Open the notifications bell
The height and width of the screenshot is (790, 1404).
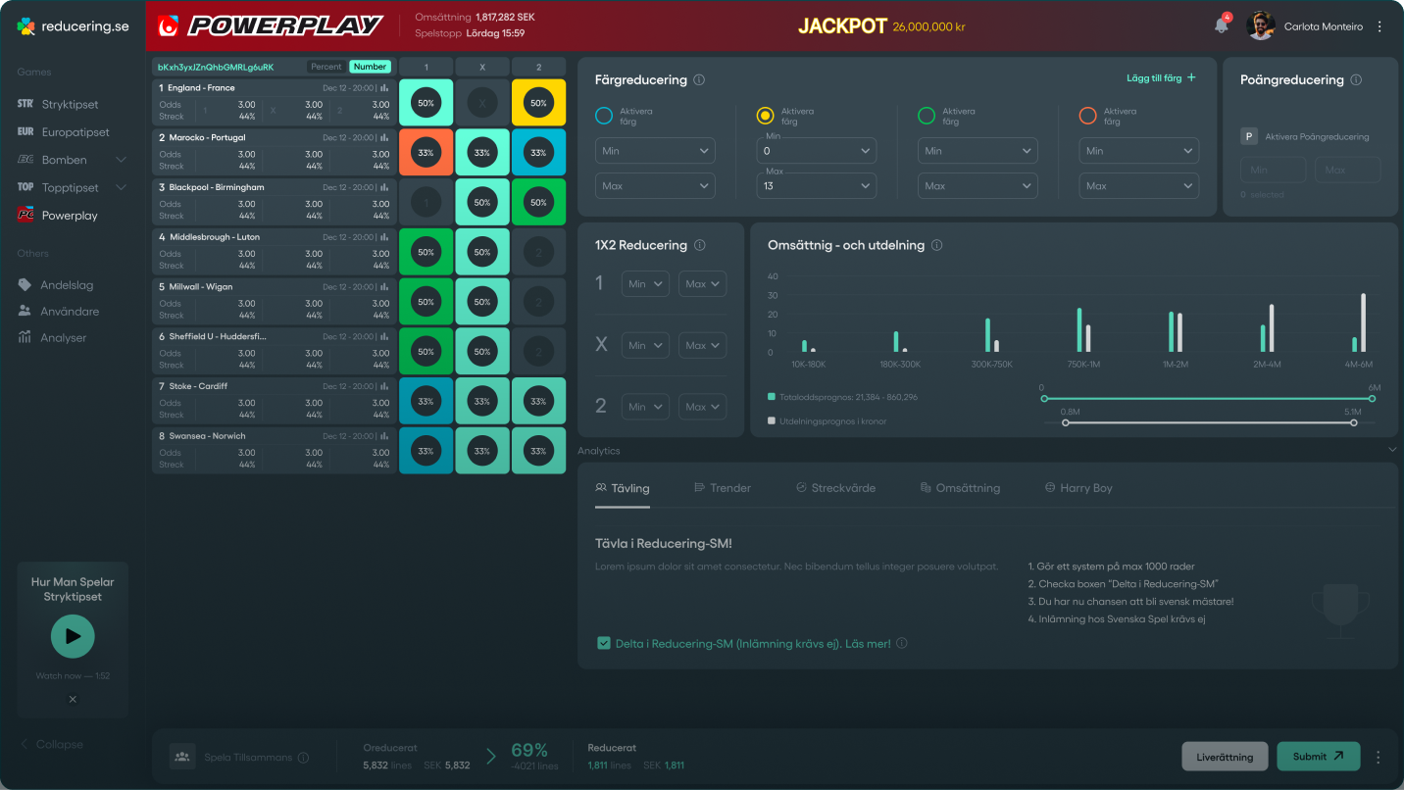coord(1221,26)
